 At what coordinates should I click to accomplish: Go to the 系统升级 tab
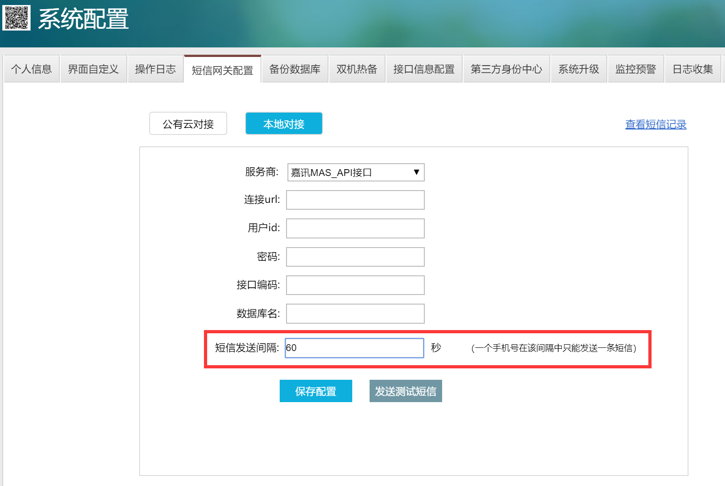[579, 69]
